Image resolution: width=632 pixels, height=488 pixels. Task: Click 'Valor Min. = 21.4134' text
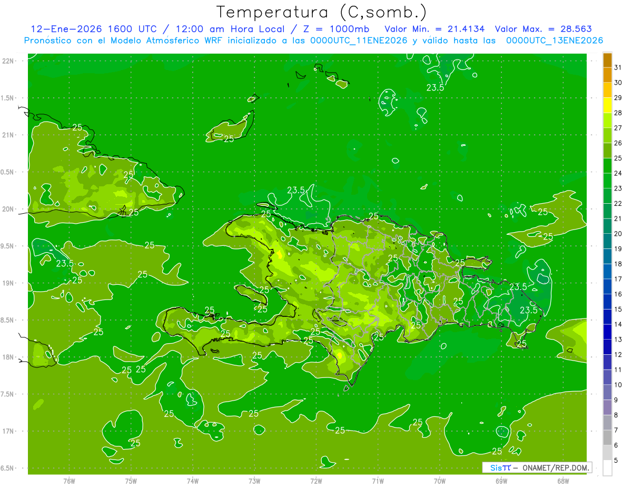pos(435,29)
